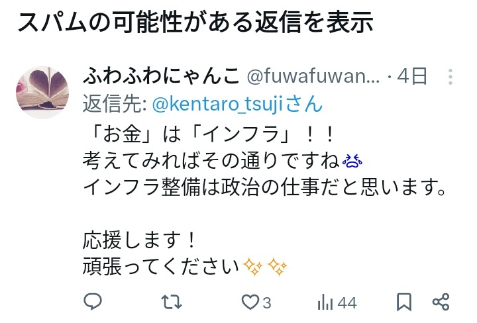The image size is (477, 323).
Task: Click the 返信先: label
Action: 115,104
